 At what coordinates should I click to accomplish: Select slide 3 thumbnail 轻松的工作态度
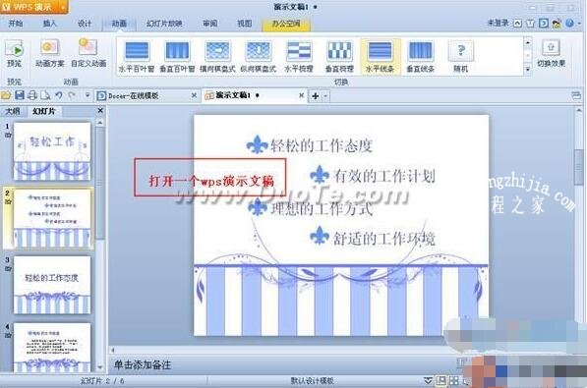point(52,285)
